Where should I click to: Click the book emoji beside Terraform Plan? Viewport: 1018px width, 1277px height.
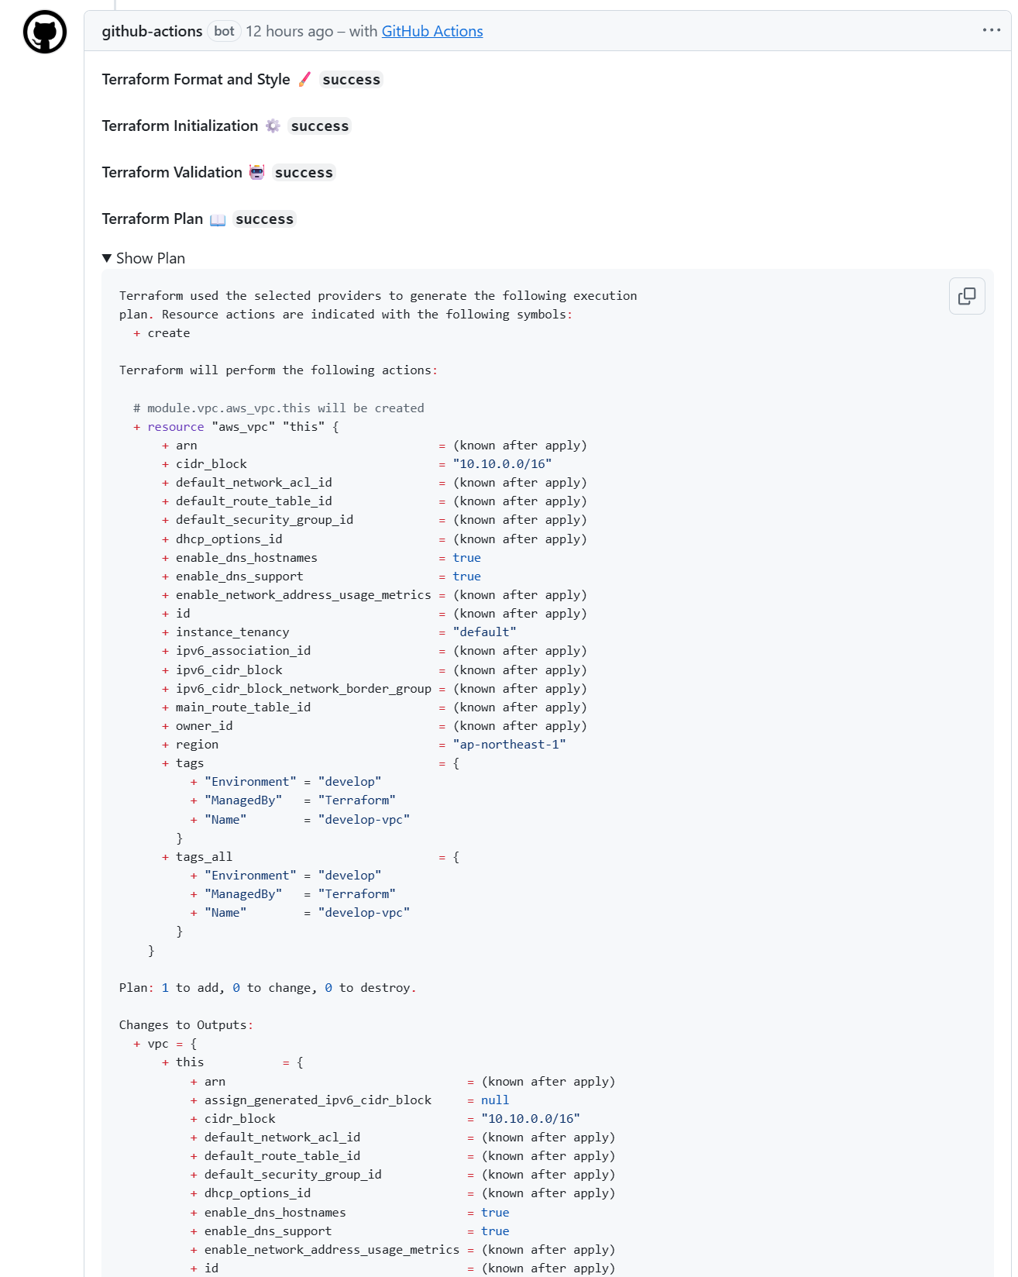point(218,219)
